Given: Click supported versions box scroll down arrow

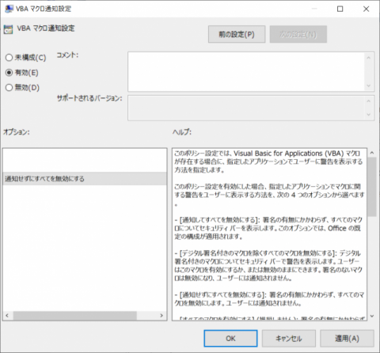Looking at the screenshot, I should pyautogui.click(x=369, y=115).
